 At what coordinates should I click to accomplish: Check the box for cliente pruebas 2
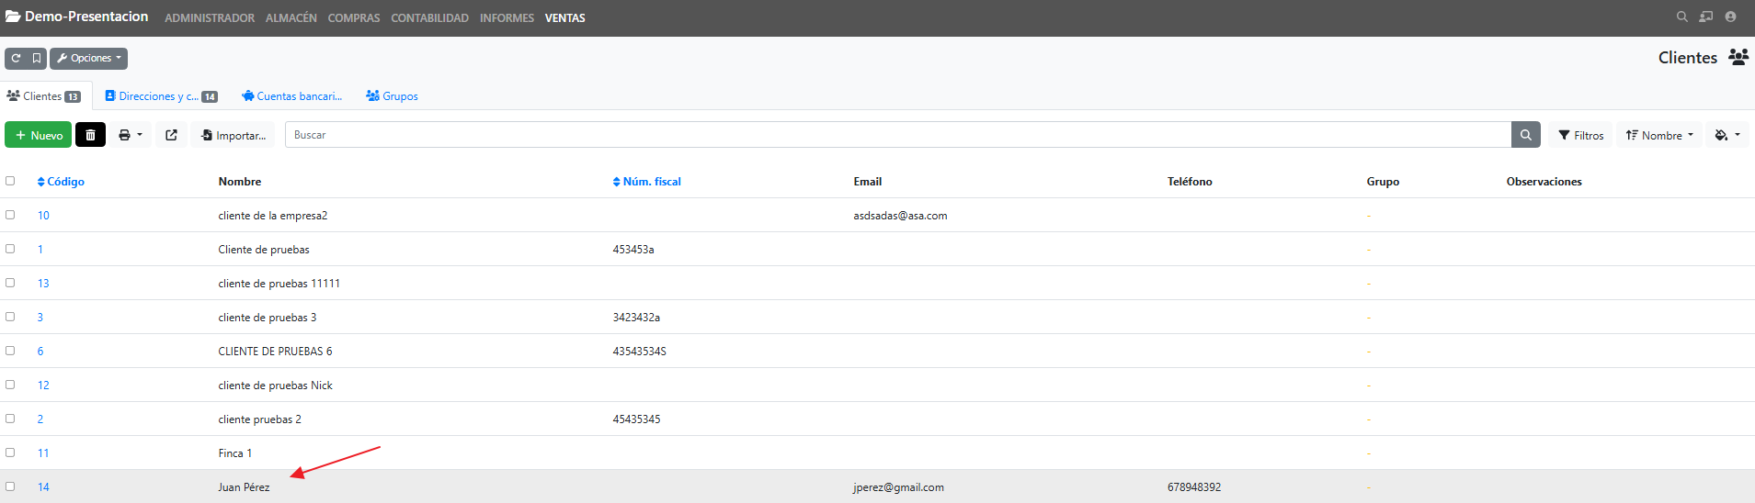(x=10, y=419)
